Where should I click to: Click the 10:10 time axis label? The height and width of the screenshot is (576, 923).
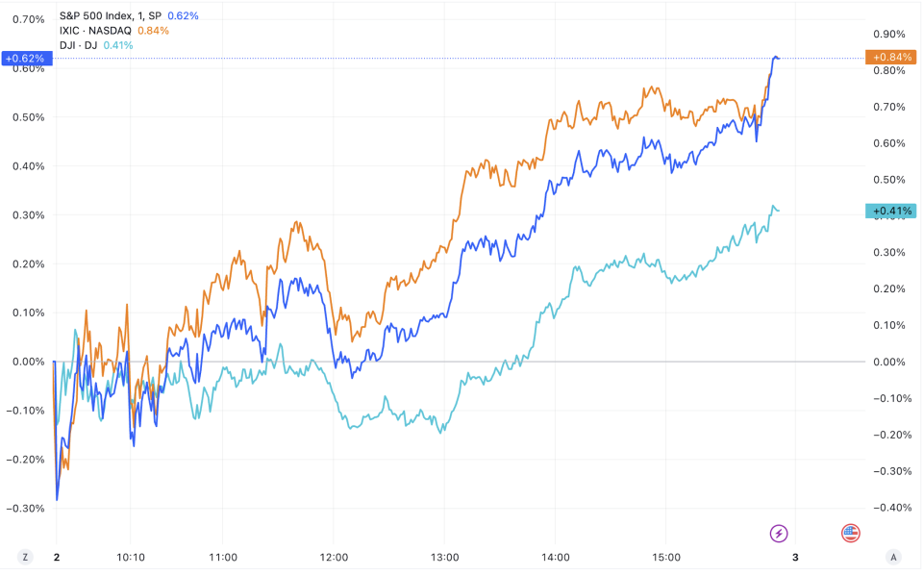[x=131, y=557]
